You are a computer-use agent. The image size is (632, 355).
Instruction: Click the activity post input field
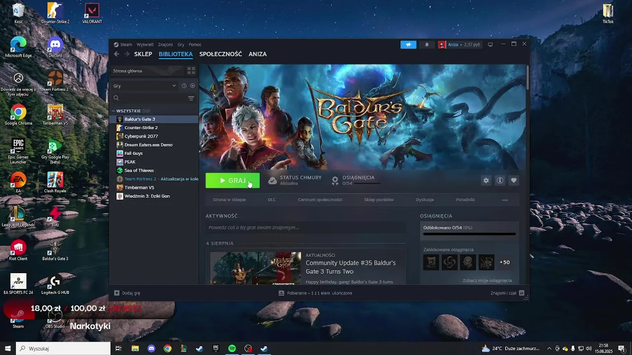(306, 228)
